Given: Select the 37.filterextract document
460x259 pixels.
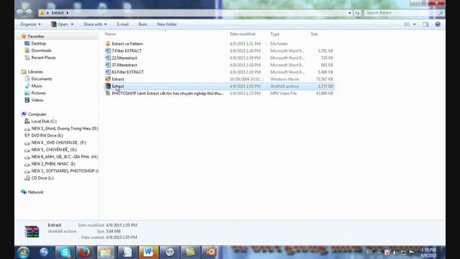Looking at the screenshot, I should click(124, 65).
